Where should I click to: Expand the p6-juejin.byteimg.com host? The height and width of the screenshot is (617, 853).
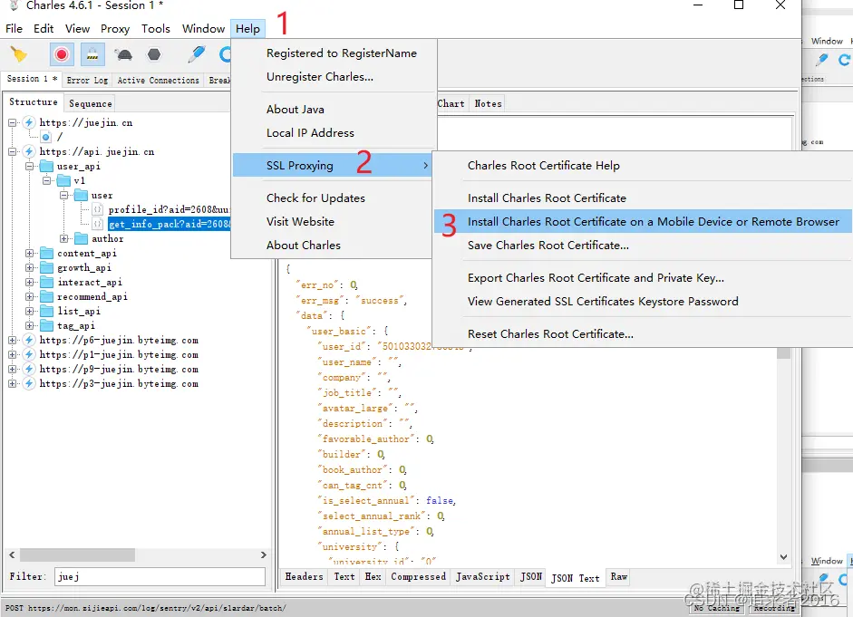pos(12,341)
